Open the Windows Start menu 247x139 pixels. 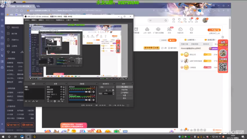3,137
